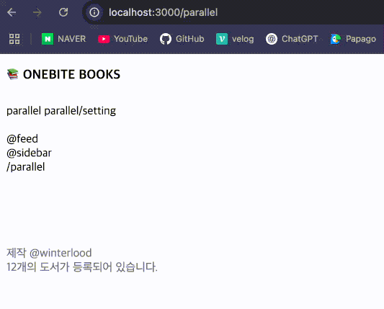
Task: Open the ChatGPT bookmark
Action: [292, 39]
